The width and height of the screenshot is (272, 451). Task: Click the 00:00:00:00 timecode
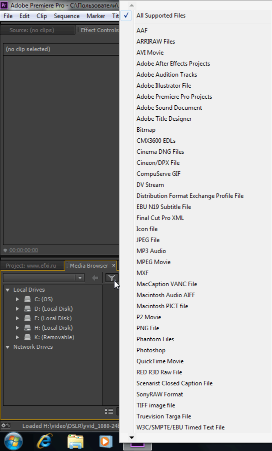(23, 250)
